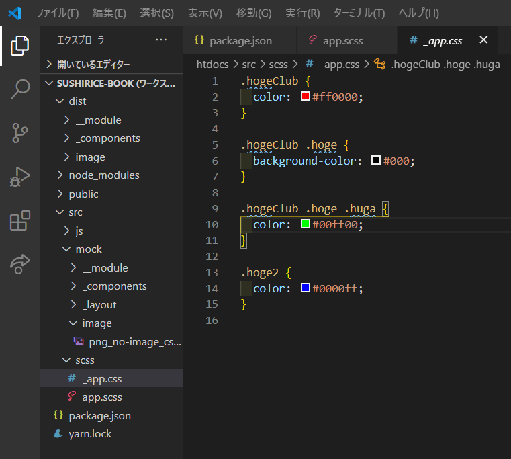Collapse the dist folder
This screenshot has width=511, height=459.
pos(111,101)
